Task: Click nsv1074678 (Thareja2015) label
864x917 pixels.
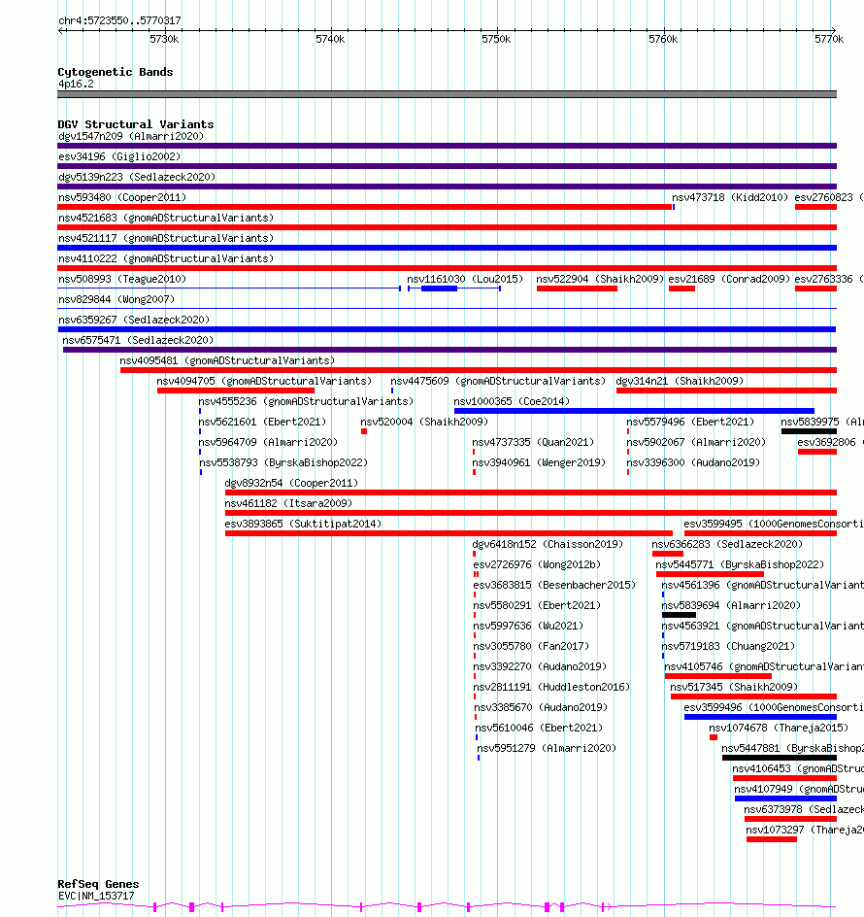Action: pyautogui.click(x=779, y=729)
